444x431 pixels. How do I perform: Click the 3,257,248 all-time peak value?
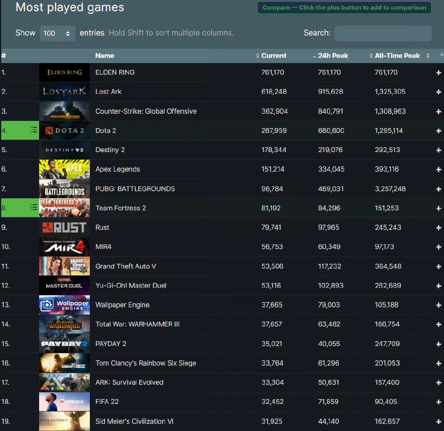(390, 189)
